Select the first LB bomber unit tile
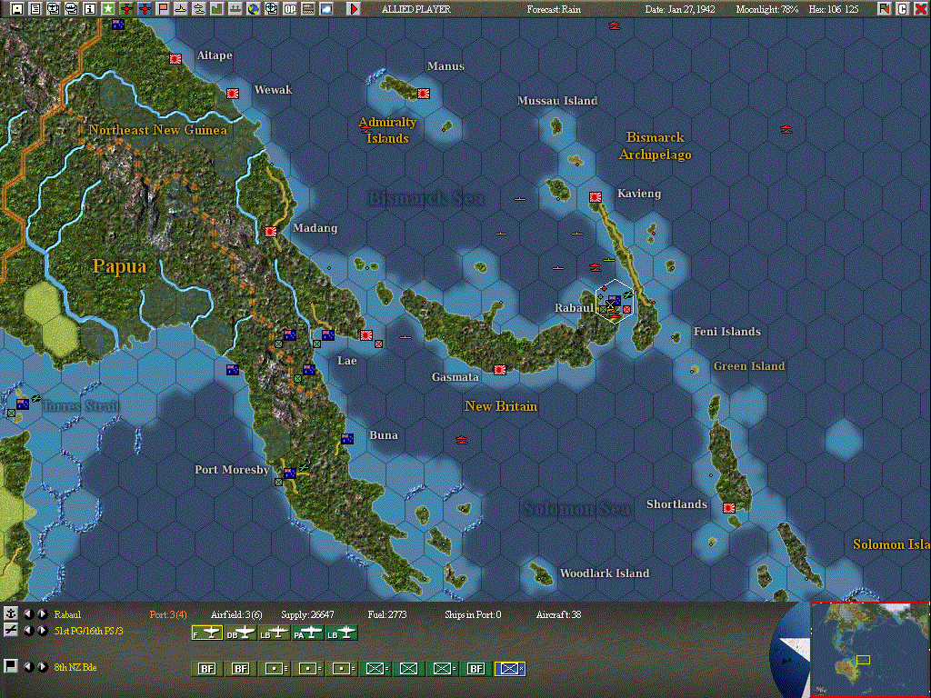This screenshot has width=931, height=698. click(275, 633)
